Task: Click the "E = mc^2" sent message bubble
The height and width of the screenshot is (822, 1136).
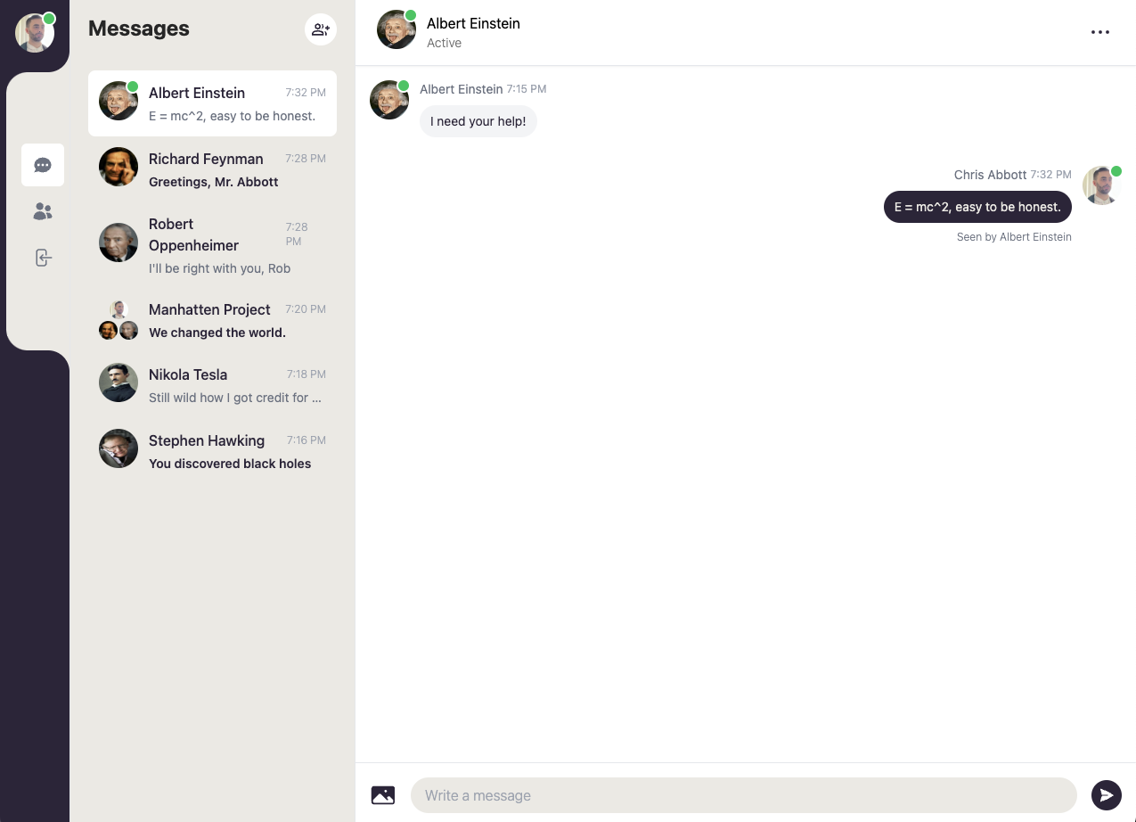Action: 977,207
